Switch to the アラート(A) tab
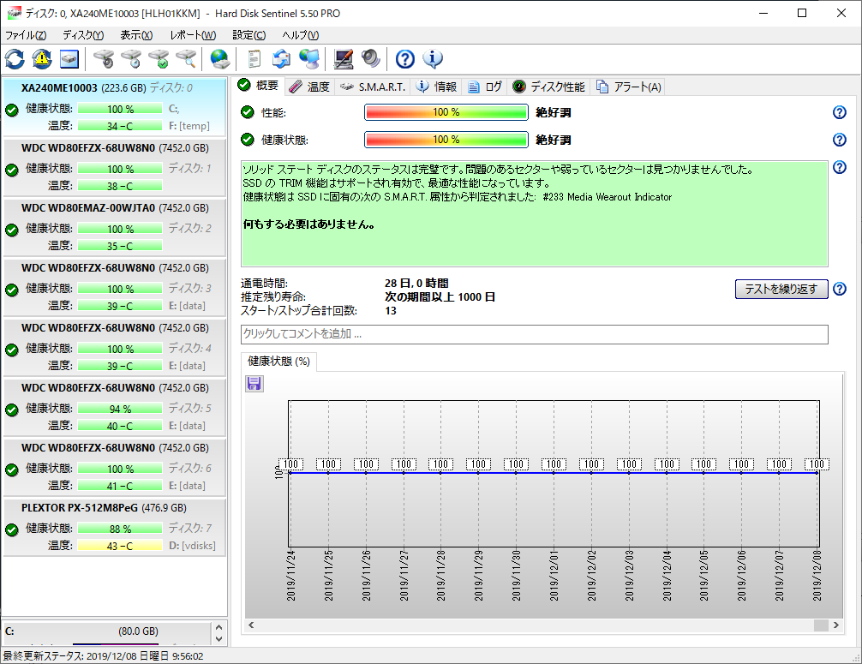 628,87
